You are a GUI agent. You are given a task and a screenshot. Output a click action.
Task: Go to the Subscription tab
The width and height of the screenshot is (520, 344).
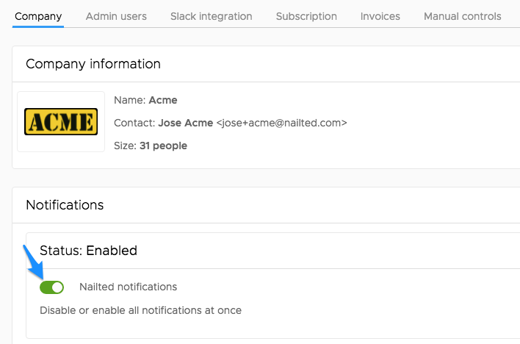(306, 16)
